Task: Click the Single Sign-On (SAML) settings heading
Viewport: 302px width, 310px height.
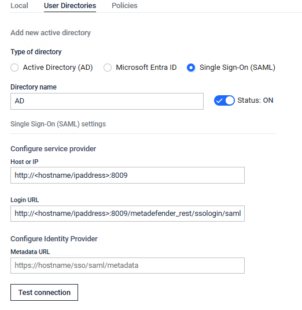Action: [58, 124]
